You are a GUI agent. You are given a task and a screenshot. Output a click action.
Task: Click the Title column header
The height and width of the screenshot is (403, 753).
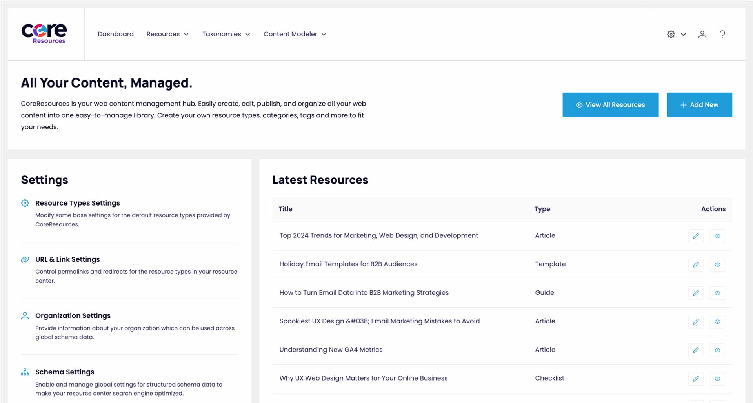point(286,209)
